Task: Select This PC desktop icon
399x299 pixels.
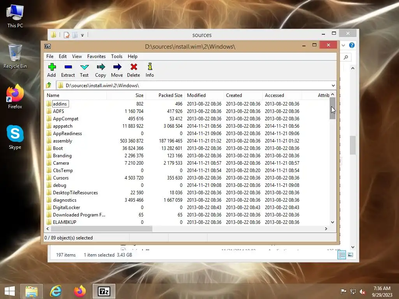Action: point(15,16)
